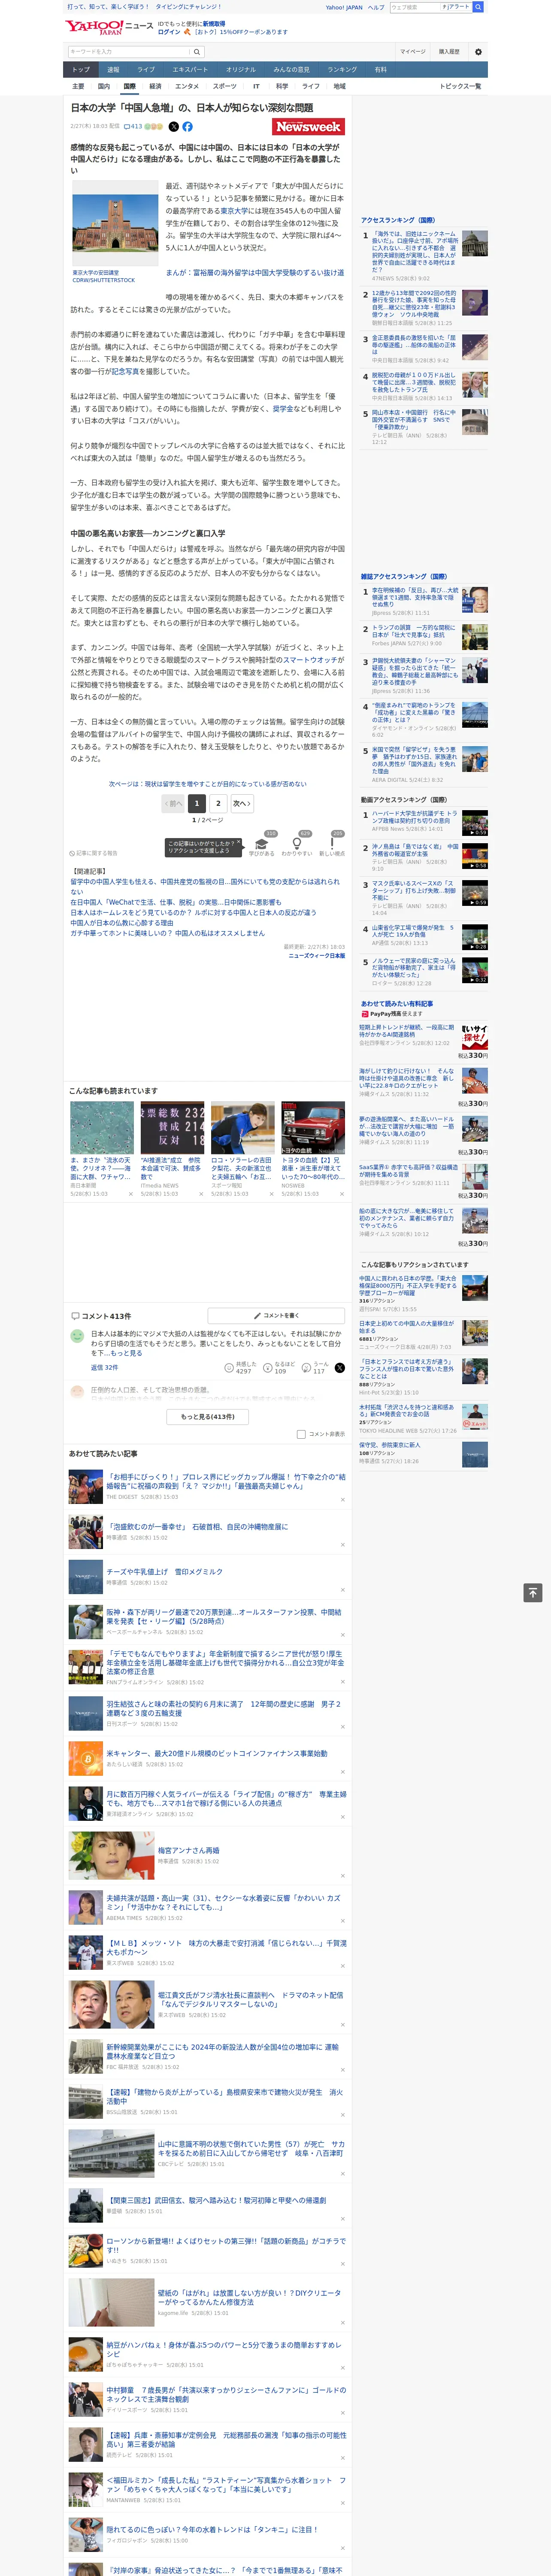Open the settings gear icon
This screenshot has width=551, height=2576.
click(x=478, y=51)
